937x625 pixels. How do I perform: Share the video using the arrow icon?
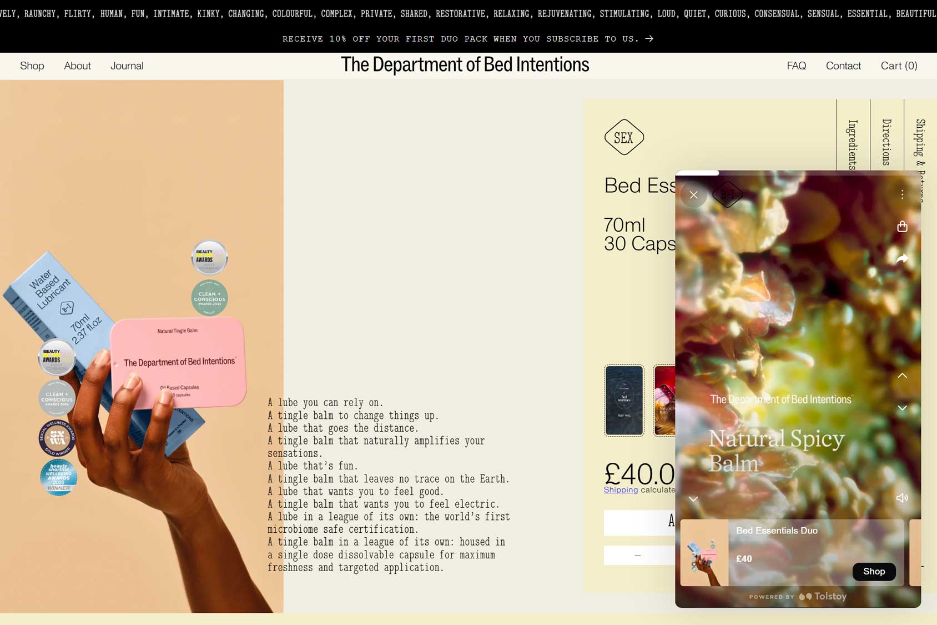902,258
